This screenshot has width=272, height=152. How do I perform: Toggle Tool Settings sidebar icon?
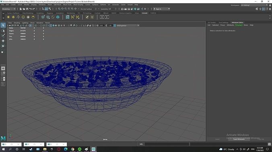[x=267, y=9]
